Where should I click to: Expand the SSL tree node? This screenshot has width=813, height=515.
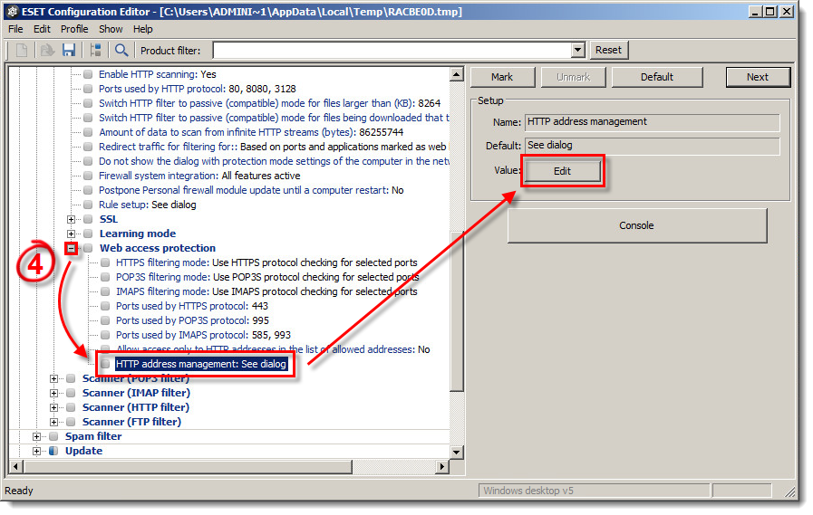pos(71,219)
